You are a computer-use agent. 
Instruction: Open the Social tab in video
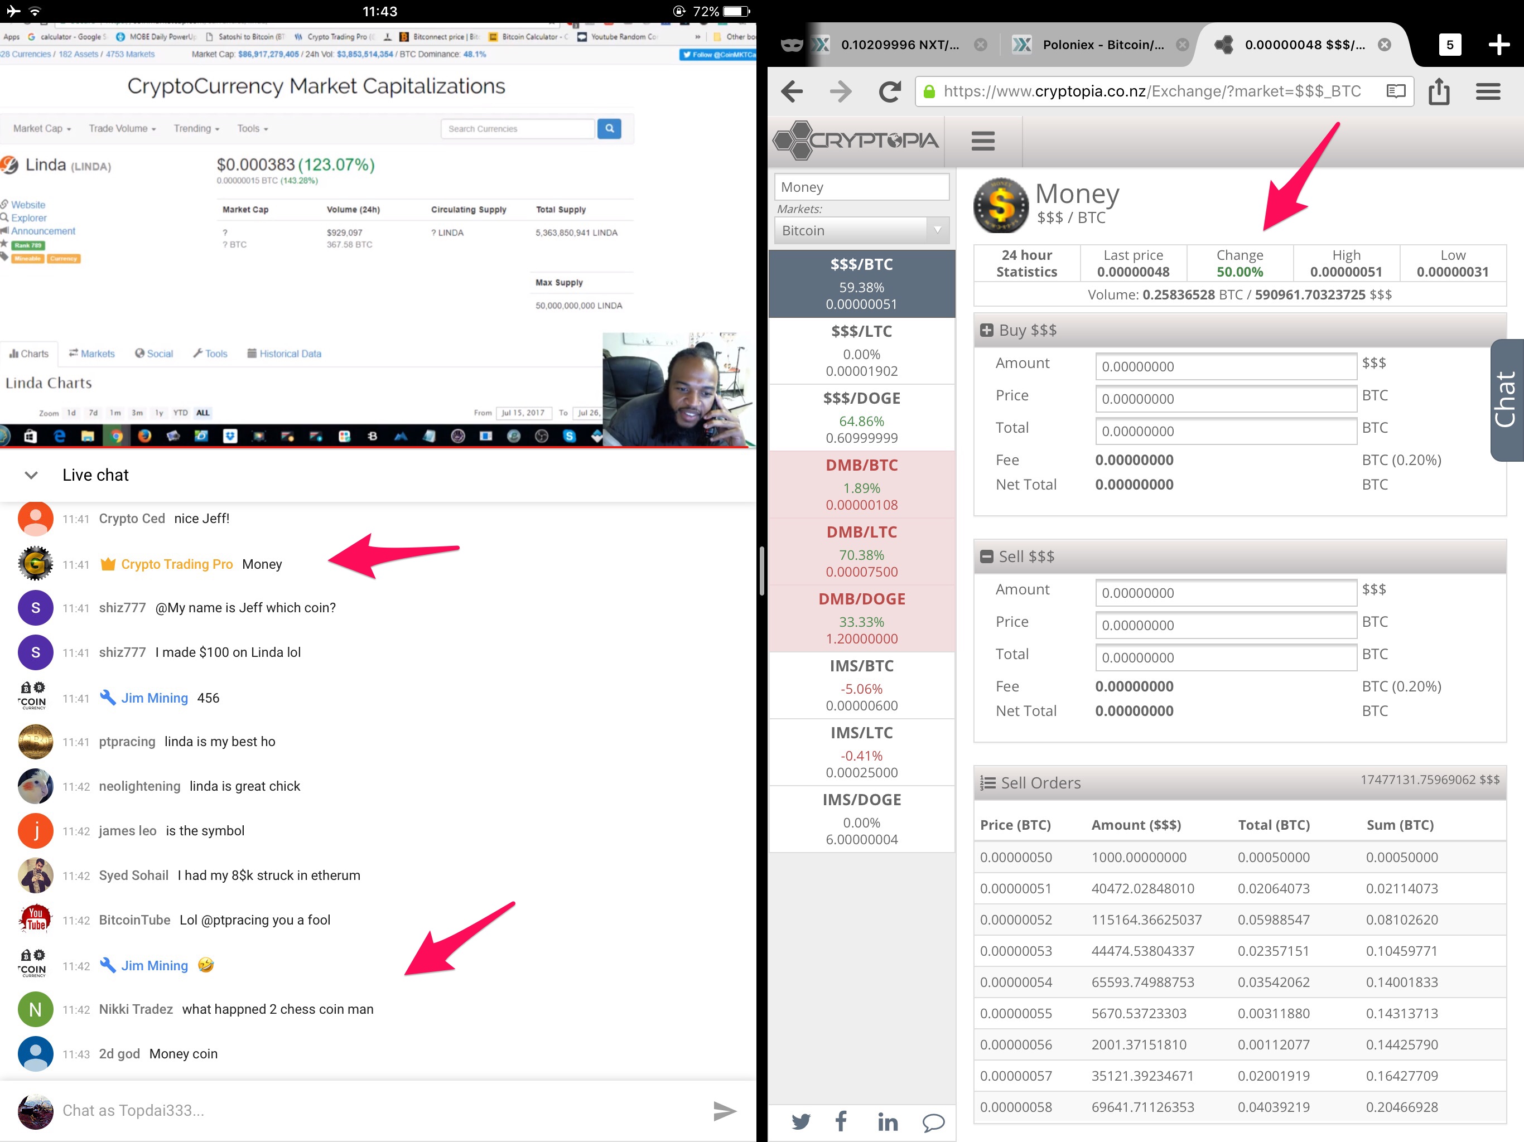point(153,354)
